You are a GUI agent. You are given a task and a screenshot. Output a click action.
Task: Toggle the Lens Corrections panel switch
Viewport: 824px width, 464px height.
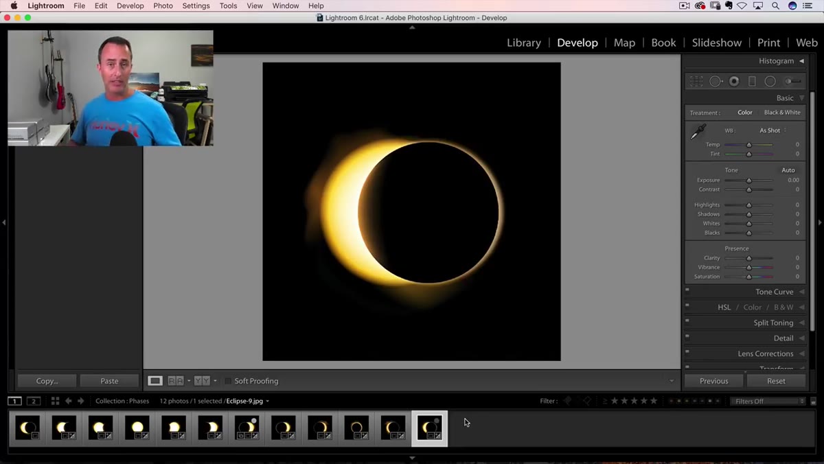(687, 352)
